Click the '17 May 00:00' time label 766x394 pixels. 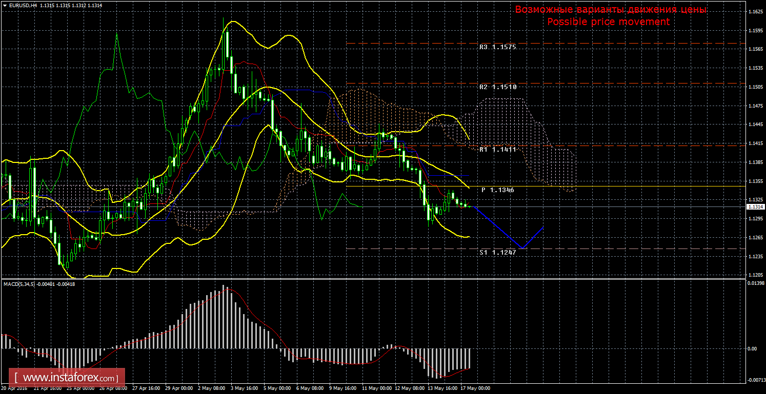476,388
